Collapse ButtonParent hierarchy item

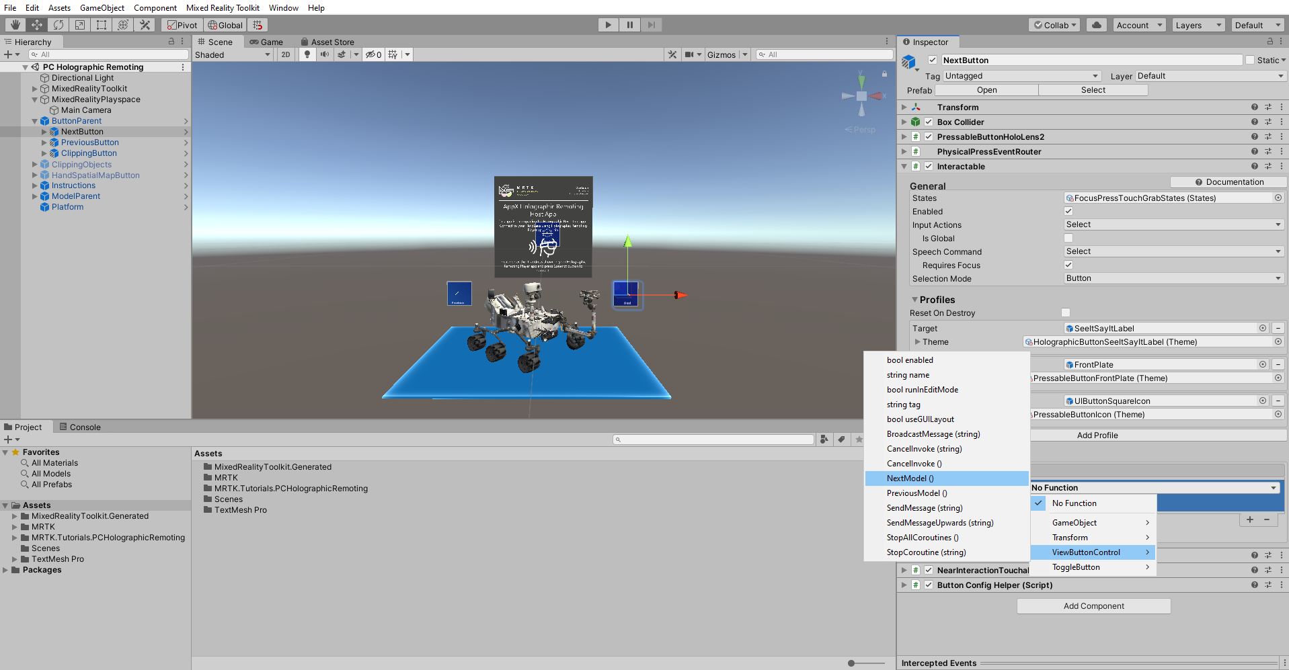pyautogui.click(x=35, y=121)
